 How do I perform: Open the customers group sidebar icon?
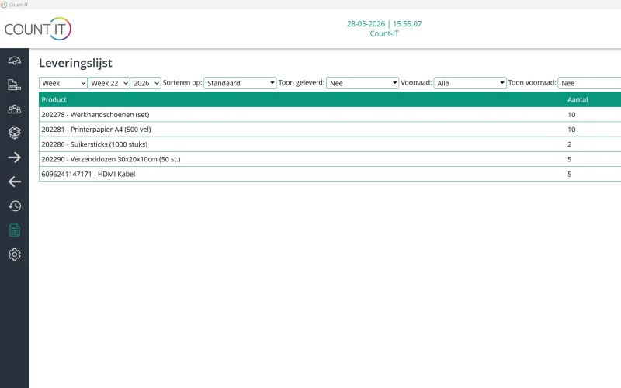coord(15,109)
